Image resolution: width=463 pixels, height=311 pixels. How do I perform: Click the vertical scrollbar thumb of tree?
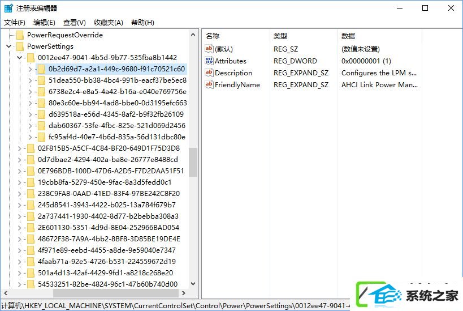click(193, 162)
